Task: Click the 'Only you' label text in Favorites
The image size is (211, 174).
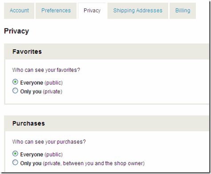Action: coord(31,91)
